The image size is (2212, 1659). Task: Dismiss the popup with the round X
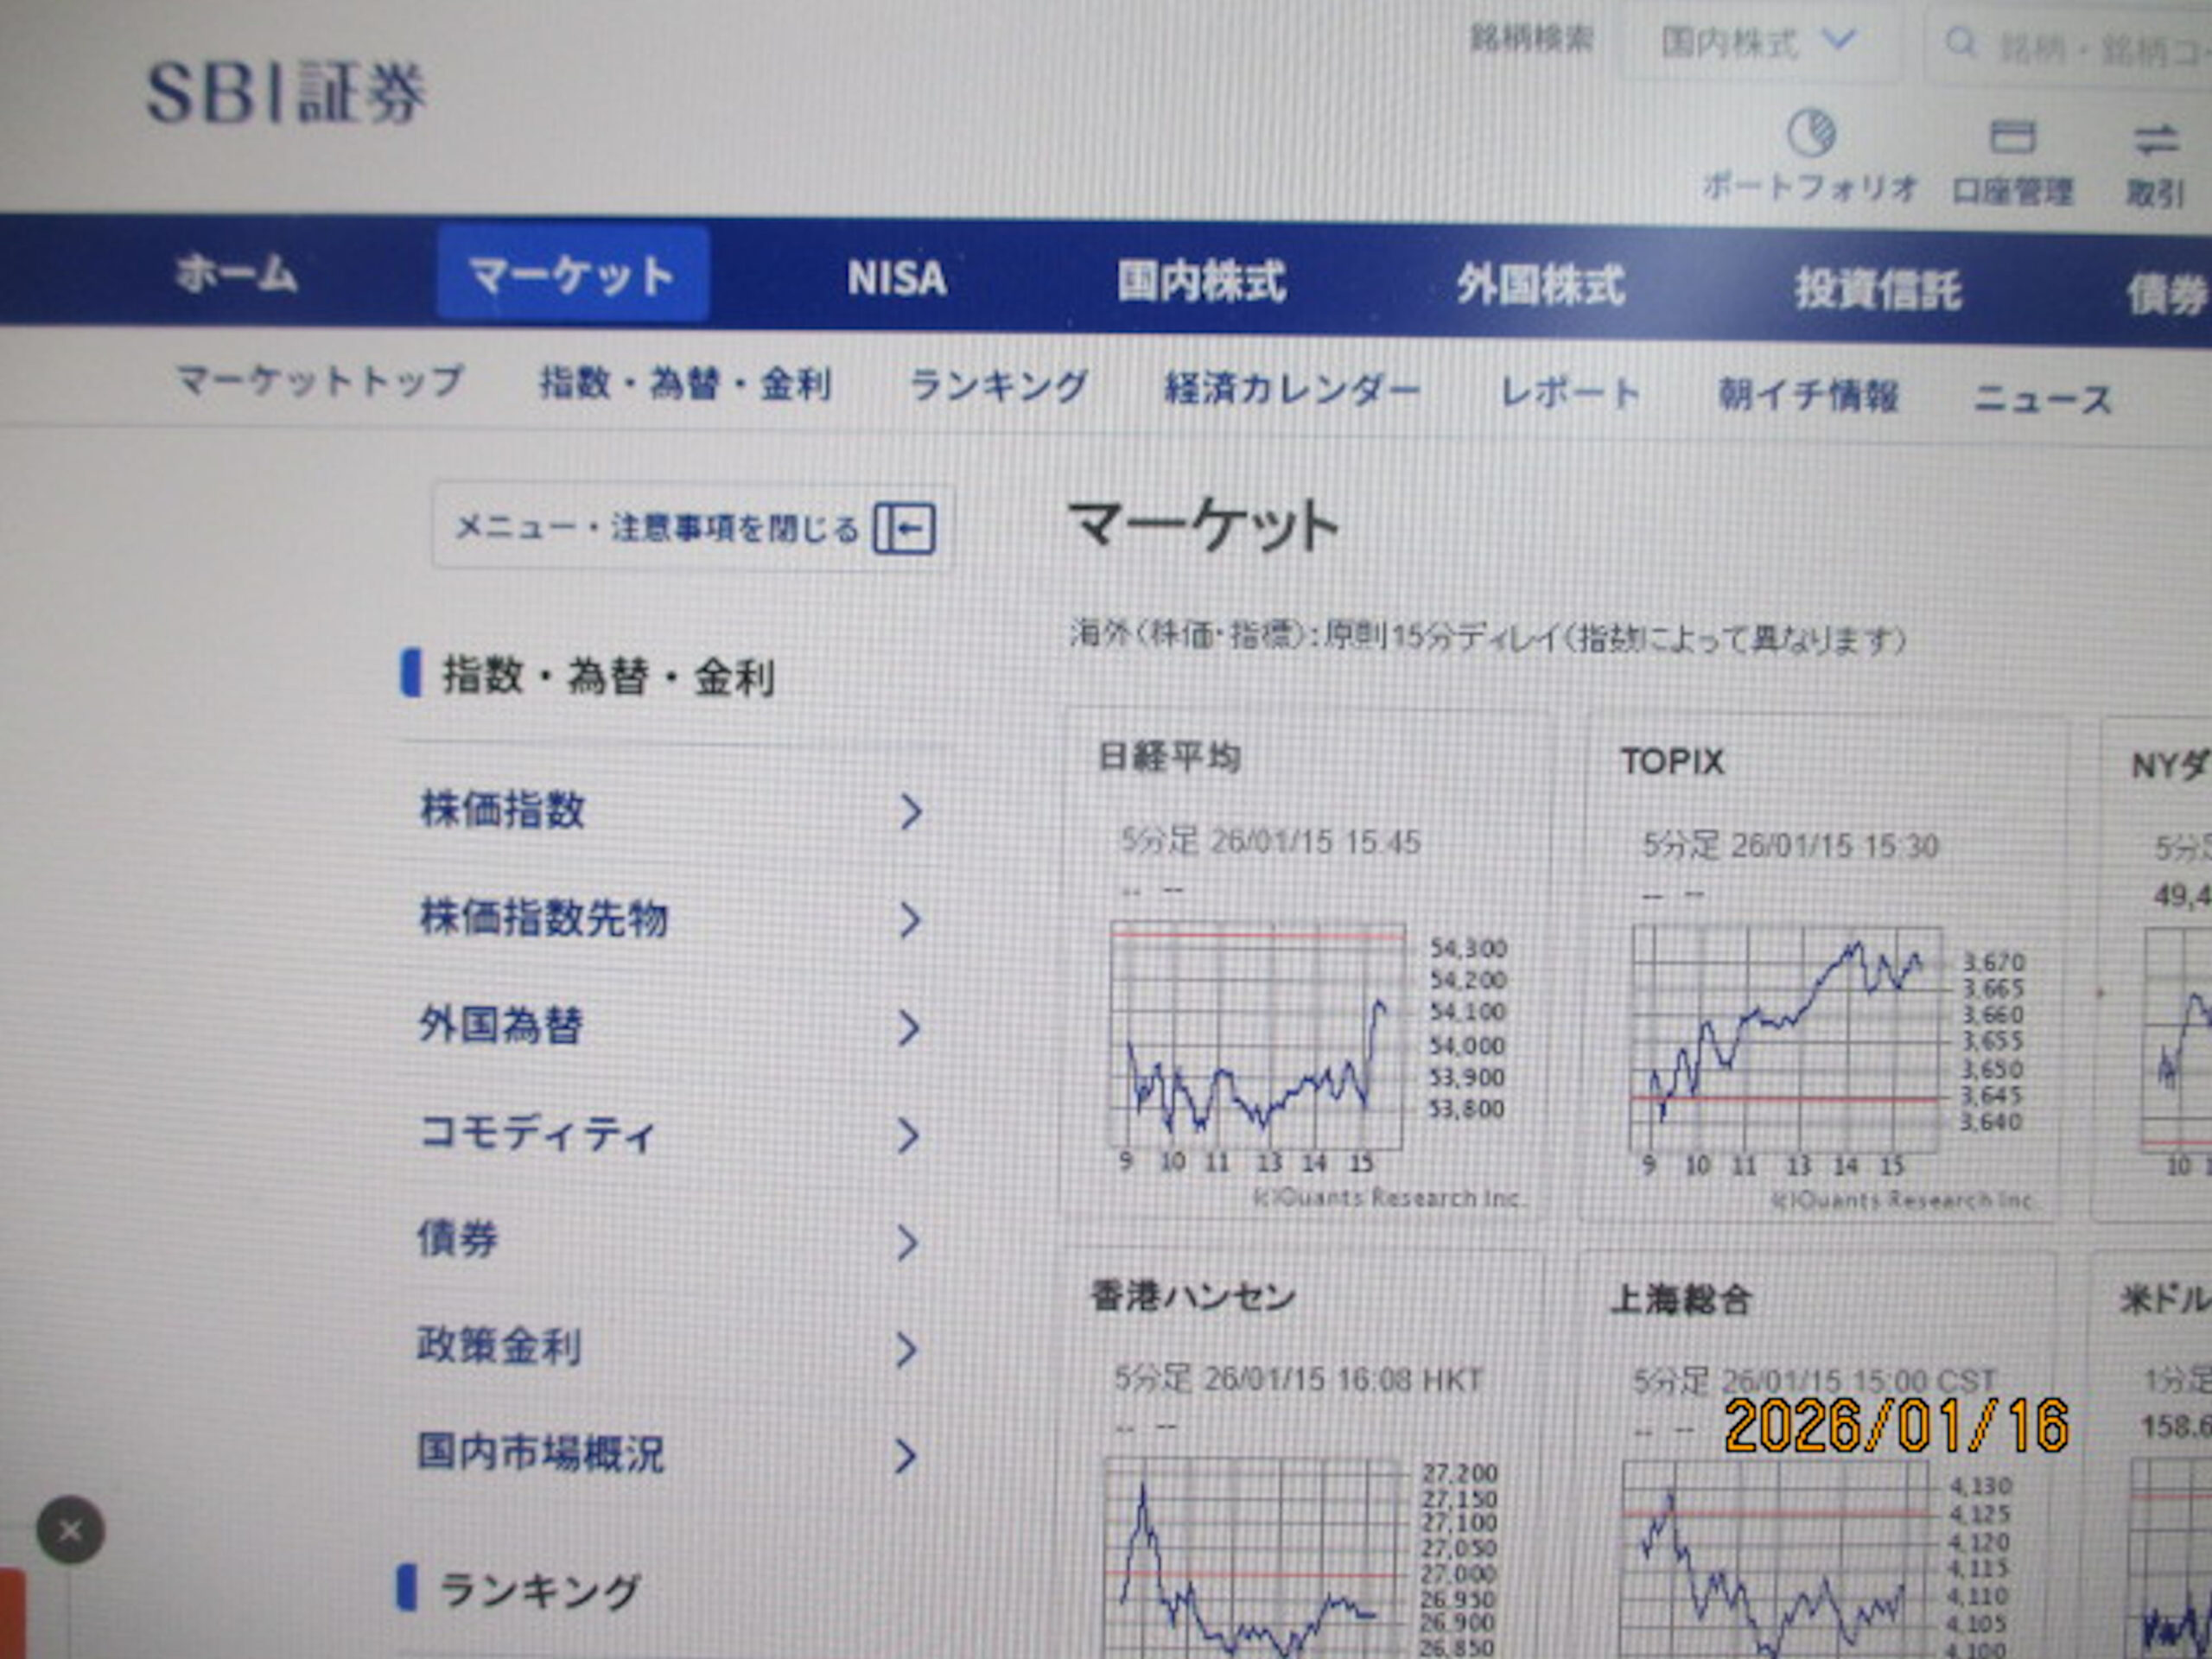(70, 1530)
